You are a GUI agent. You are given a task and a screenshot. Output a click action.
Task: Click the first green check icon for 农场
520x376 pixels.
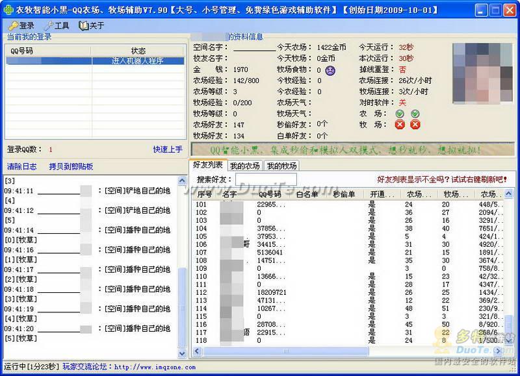pyautogui.click(x=400, y=114)
